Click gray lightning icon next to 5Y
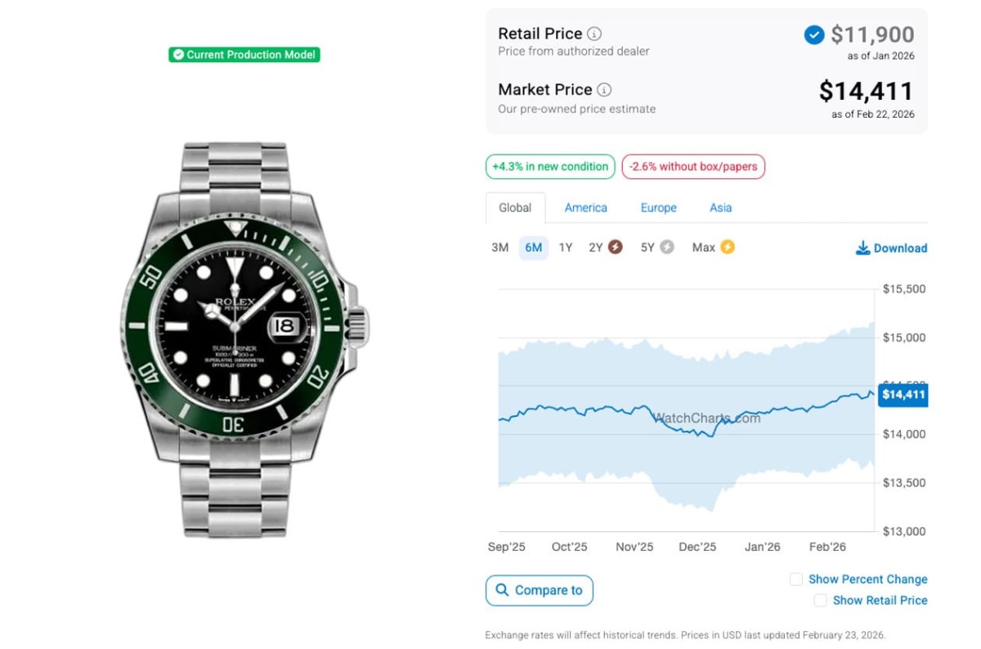Screen dimensions: 981x649 [667, 247]
